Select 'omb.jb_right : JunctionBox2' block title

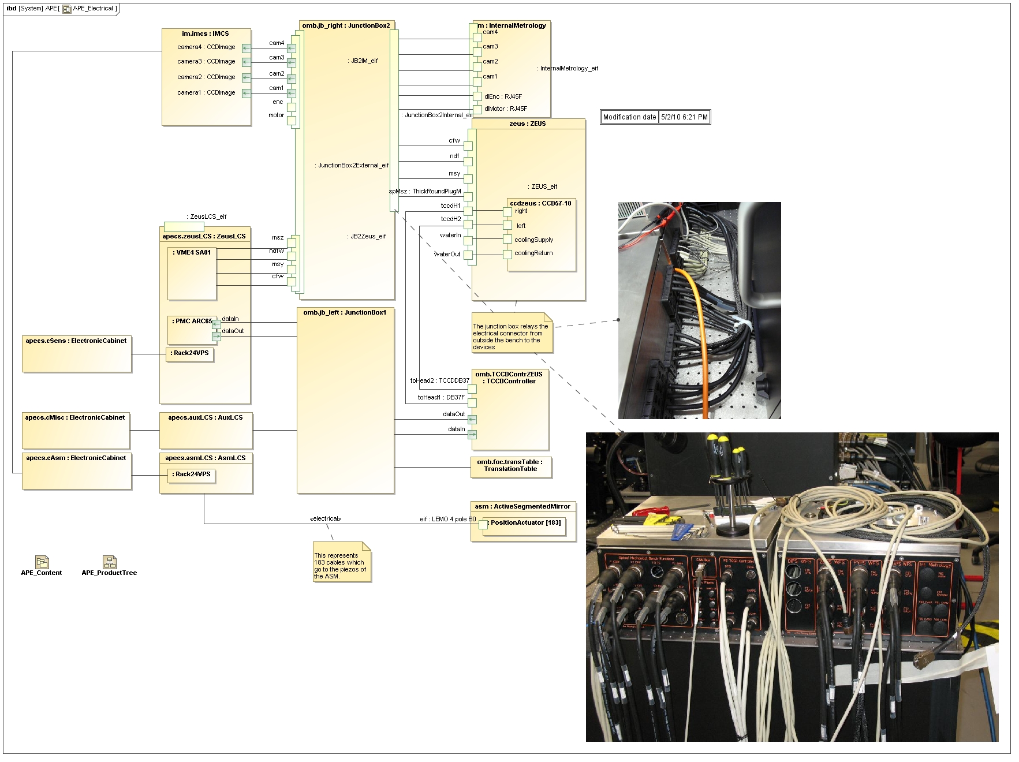click(346, 25)
